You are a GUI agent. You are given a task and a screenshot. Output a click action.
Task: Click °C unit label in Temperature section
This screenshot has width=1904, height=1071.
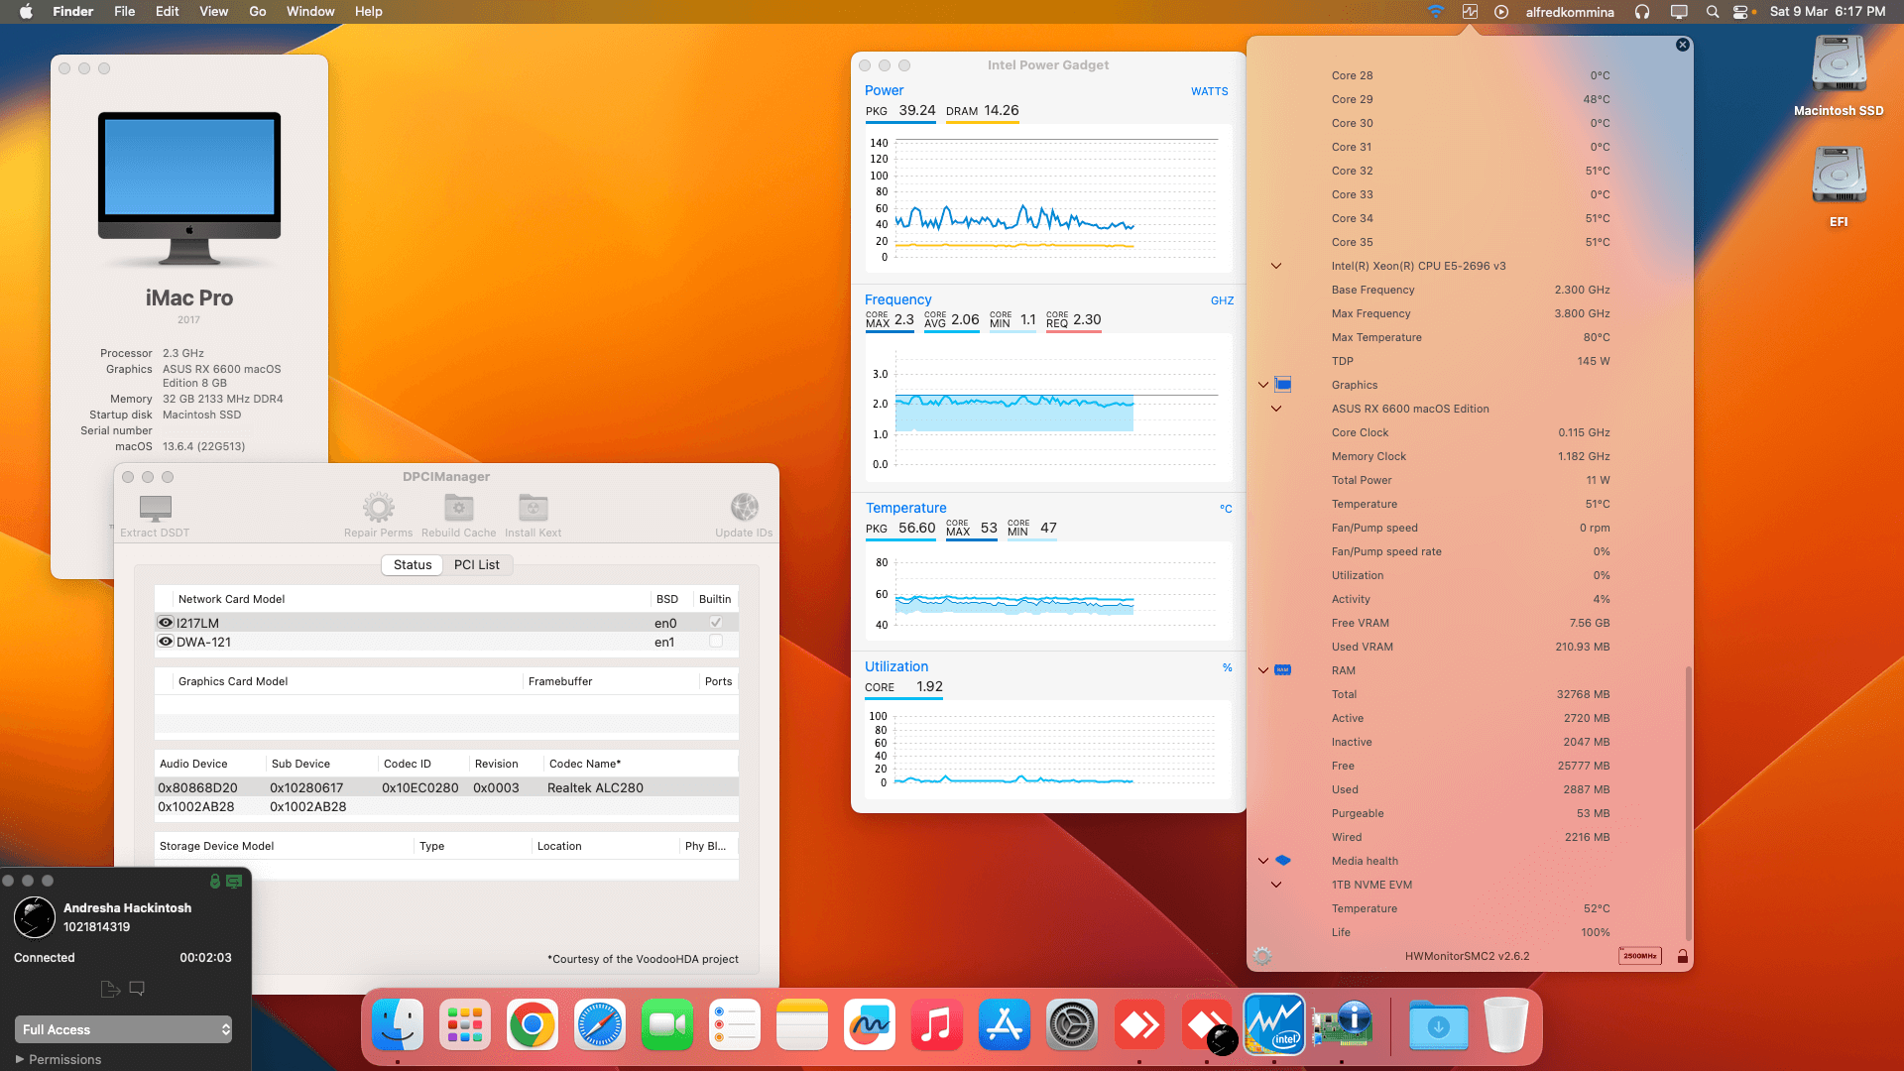point(1226,509)
